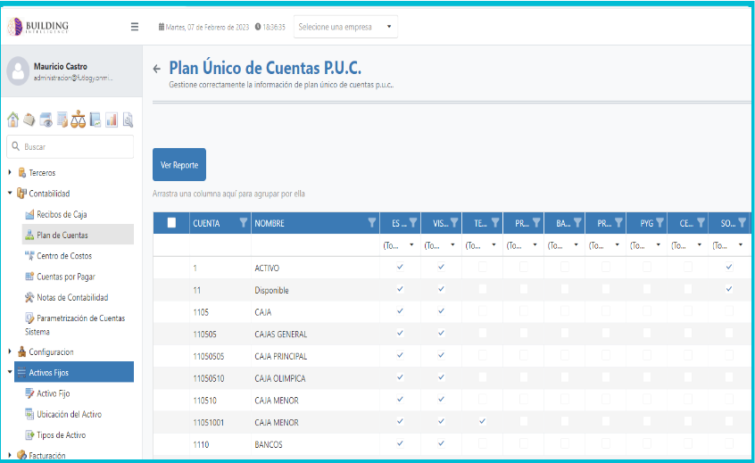The height and width of the screenshot is (463, 755).
Task: Click the bar chart icon in sidebar
Action: tap(112, 120)
